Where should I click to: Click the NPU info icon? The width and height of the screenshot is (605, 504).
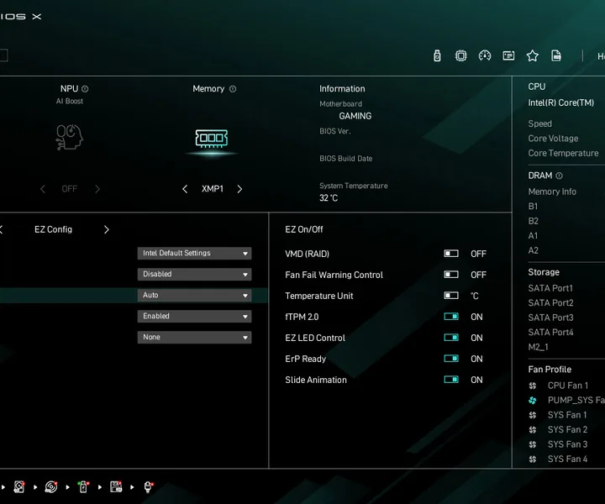(85, 89)
